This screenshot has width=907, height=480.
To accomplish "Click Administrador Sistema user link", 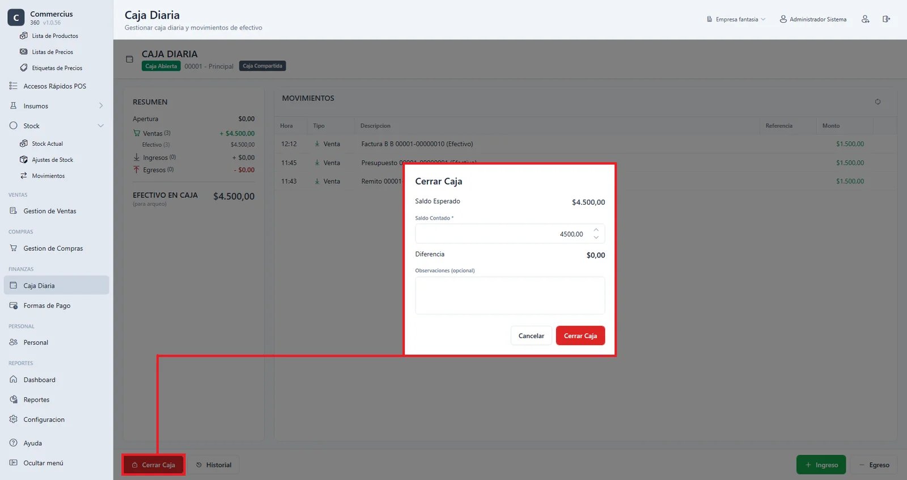I will [x=813, y=19].
